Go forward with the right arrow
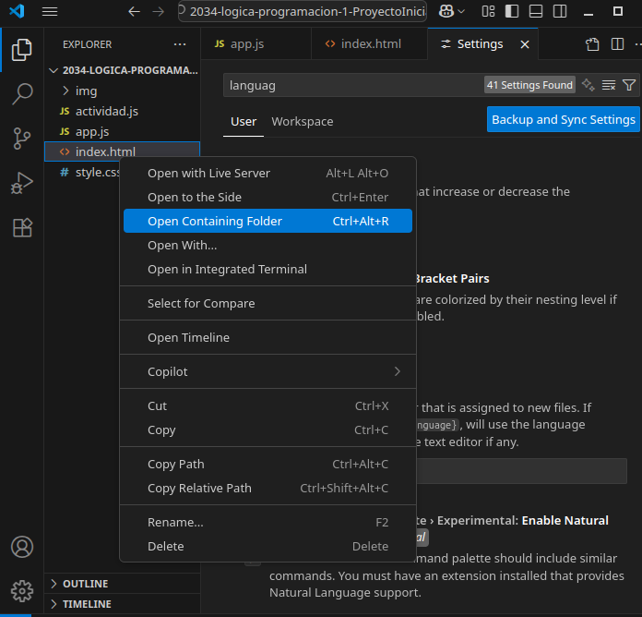The height and width of the screenshot is (617, 642). pos(158,11)
